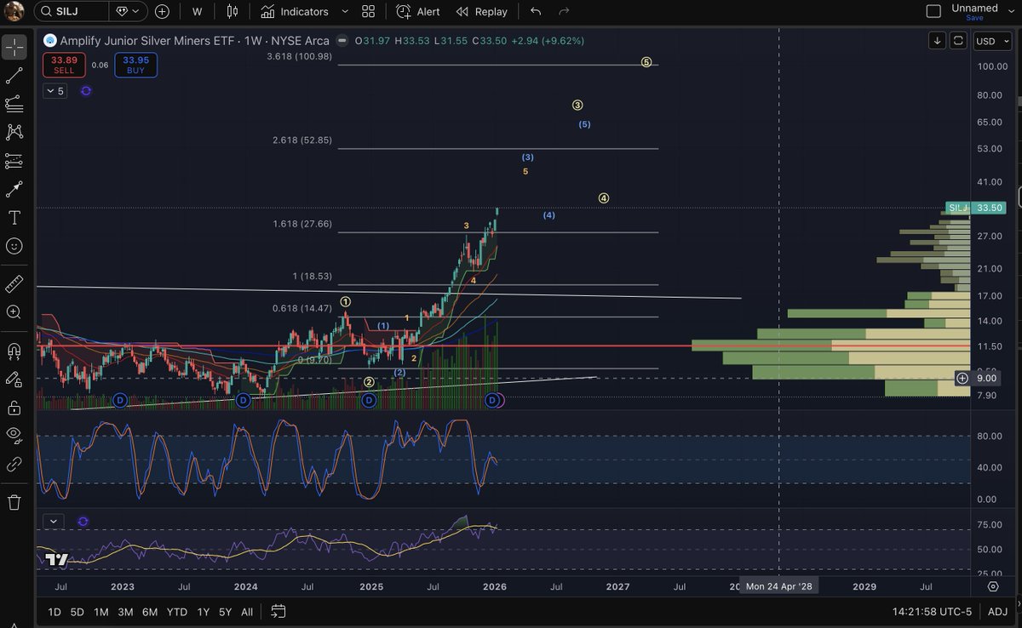This screenshot has height=628, width=1022.
Task: Select the crosshair cursor tool
Action: [14, 48]
